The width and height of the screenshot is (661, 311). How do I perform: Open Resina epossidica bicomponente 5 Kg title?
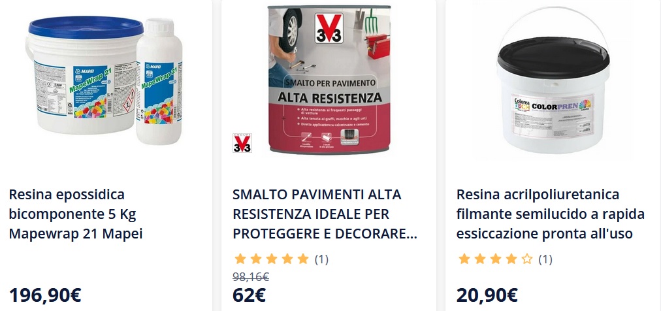click(76, 214)
